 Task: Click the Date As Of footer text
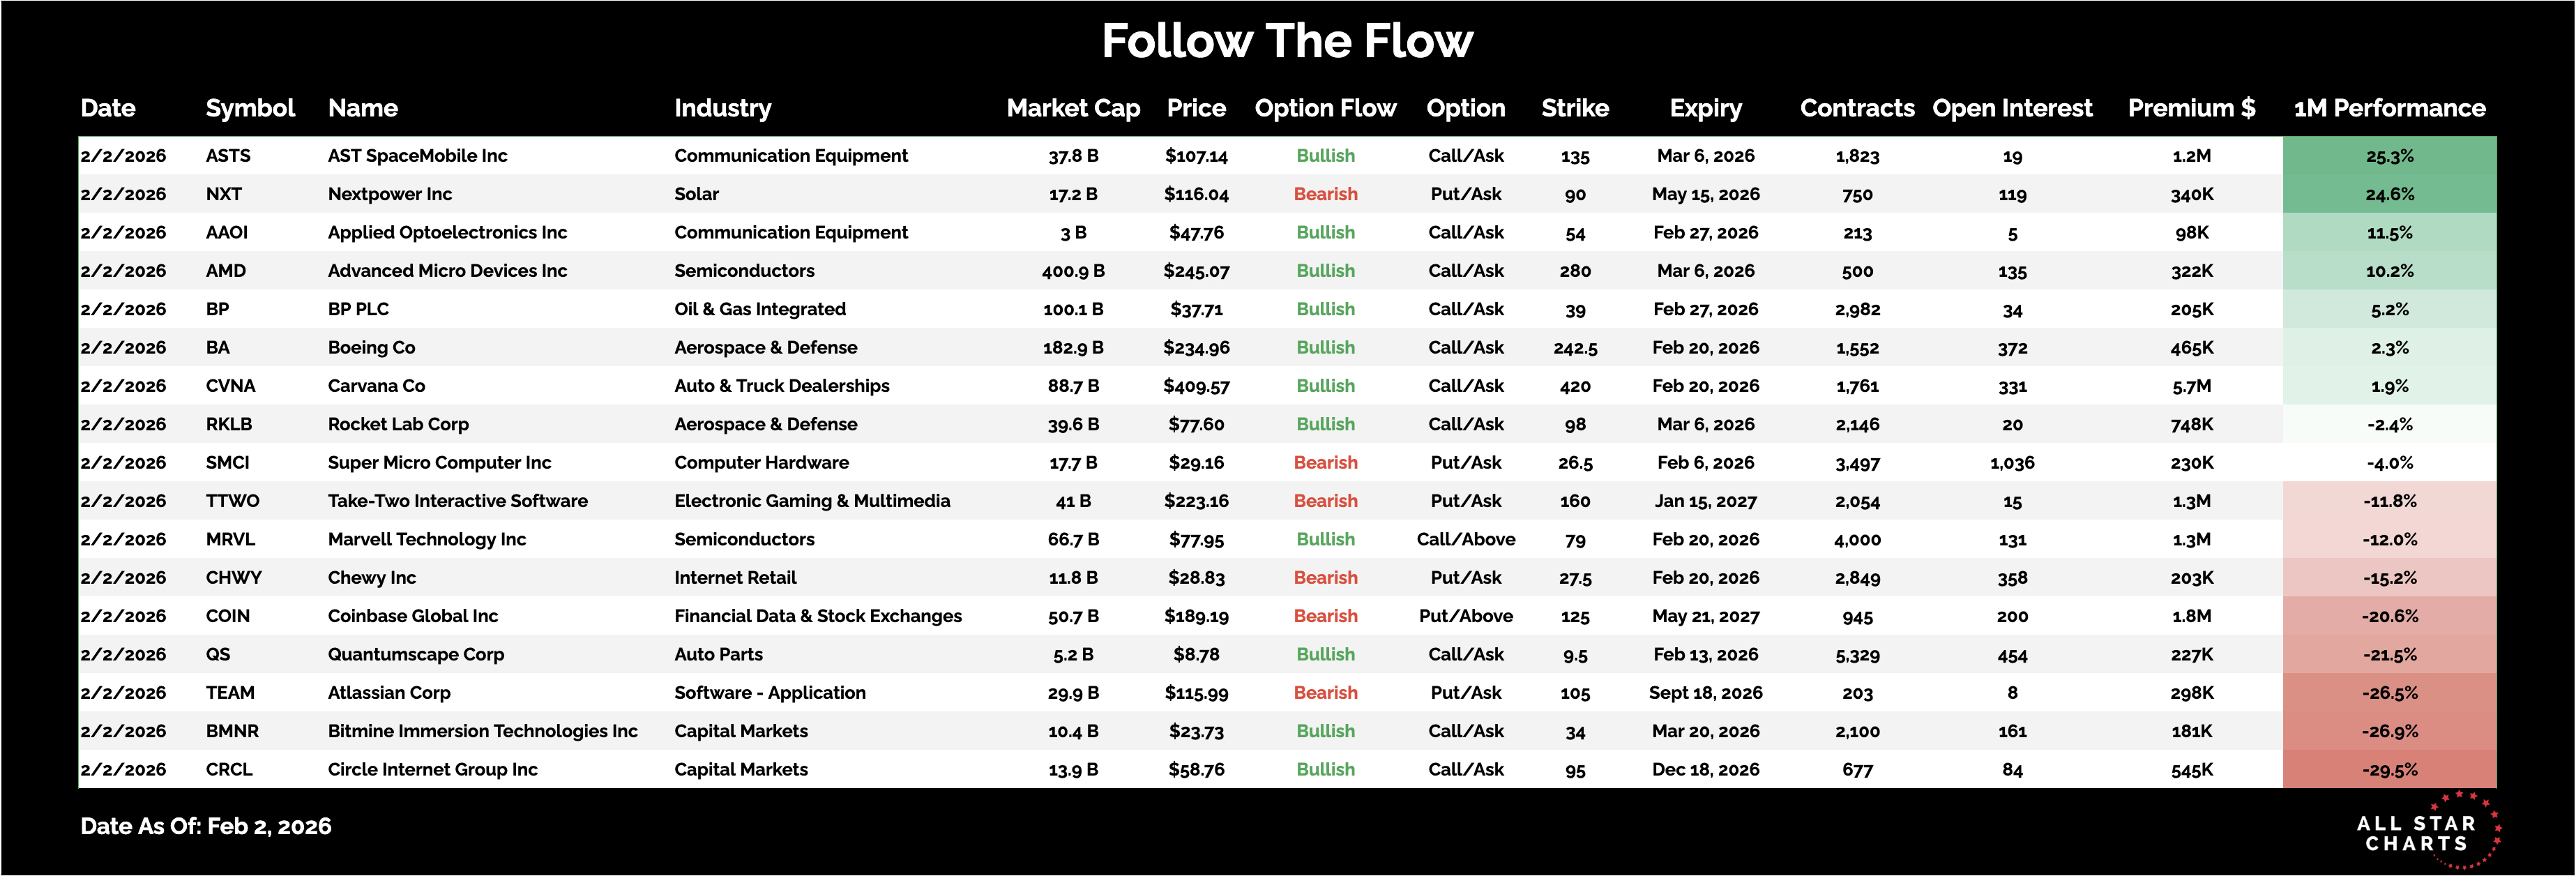(x=206, y=826)
